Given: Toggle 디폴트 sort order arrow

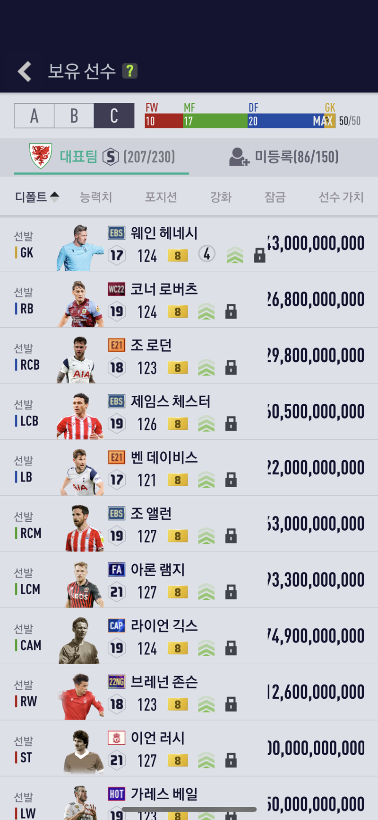Looking at the screenshot, I should (x=54, y=196).
